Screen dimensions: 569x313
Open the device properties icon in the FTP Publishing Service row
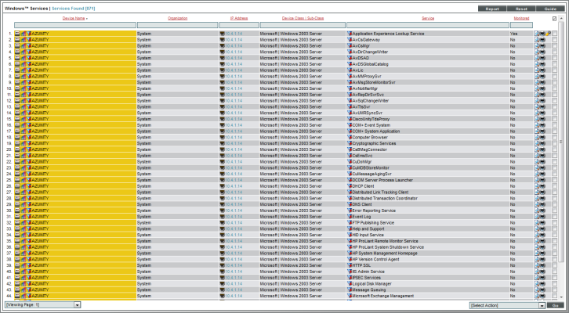click(x=17, y=223)
